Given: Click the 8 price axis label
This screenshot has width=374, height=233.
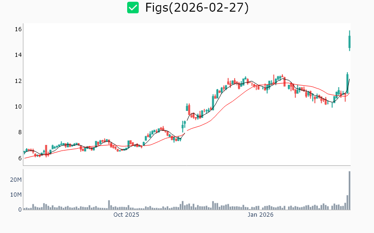Looking at the screenshot, I should click(x=18, y=132).
